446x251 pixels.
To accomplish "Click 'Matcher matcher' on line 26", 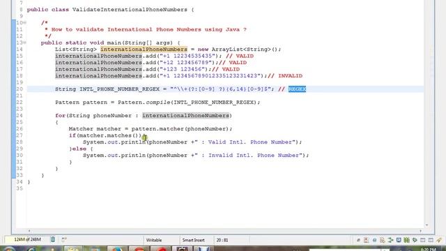I will coord(95,129).
